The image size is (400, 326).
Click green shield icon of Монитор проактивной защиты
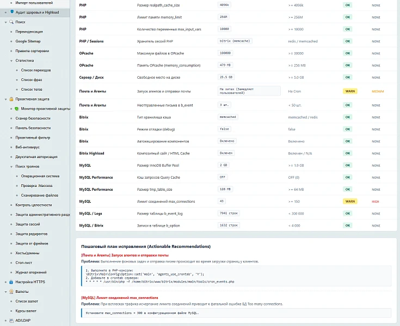tap(17, 109)
